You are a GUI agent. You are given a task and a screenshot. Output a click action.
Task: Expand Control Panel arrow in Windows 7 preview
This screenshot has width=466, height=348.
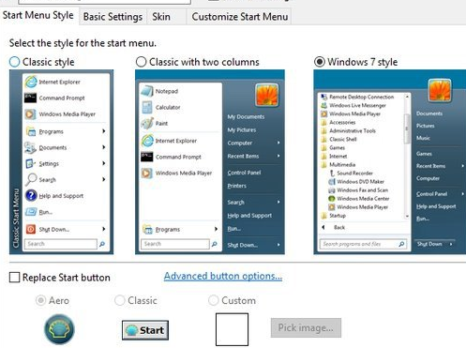462,194
